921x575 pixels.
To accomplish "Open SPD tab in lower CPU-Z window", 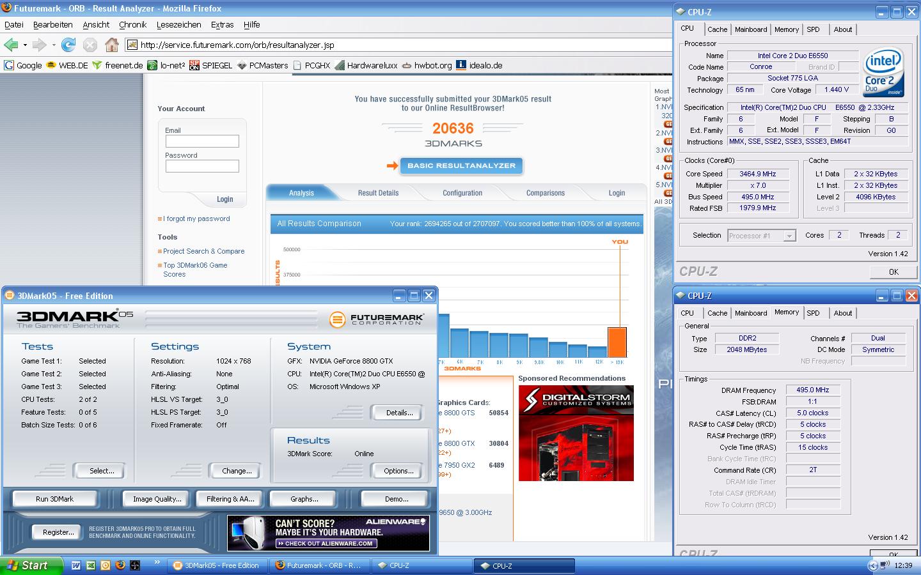I will click(813, 313).
